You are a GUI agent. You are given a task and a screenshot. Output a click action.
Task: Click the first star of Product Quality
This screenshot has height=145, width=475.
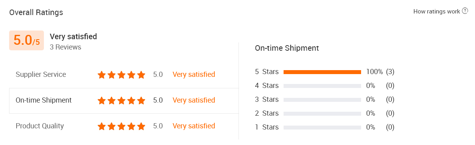click(x=102, y=126)
